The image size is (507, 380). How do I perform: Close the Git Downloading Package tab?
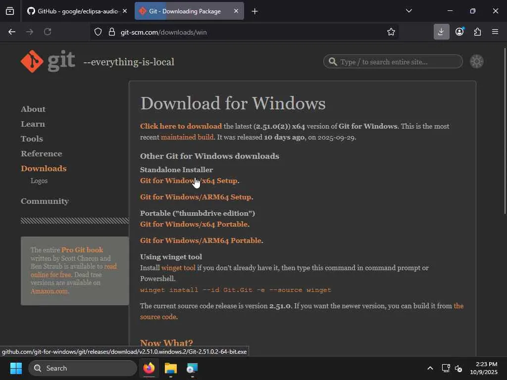(236, 11)
